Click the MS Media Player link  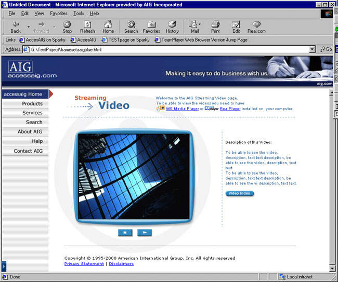coord(182,109)
